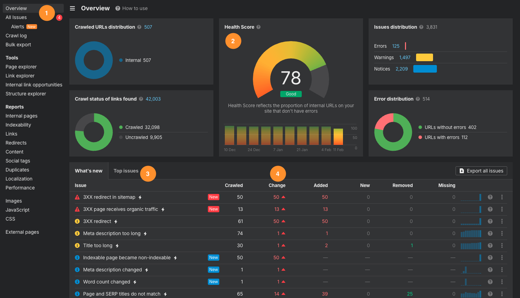Click the help icon next to Error distribution
Screen dimensions: 520x298
418,99
